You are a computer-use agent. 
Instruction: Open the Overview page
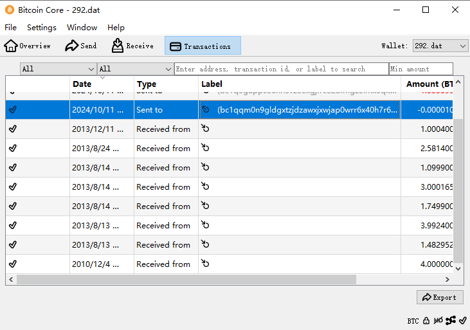point(28,46)
